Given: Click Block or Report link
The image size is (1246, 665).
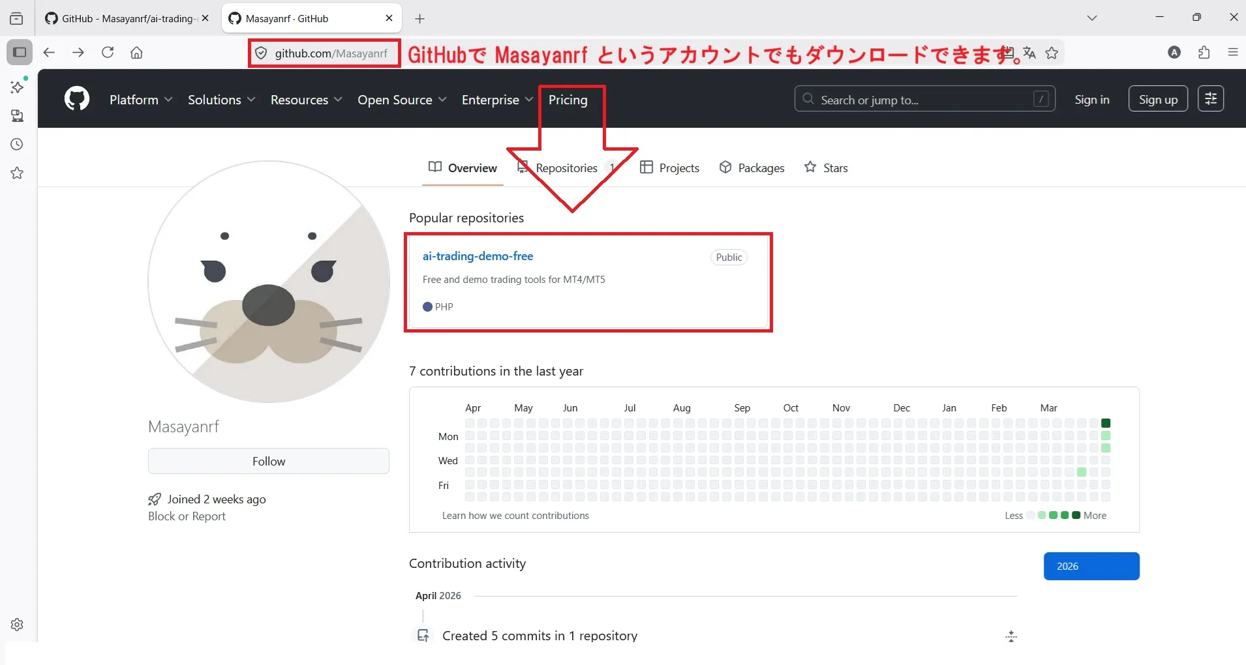Looking at the screenshot, I should pos(187,516).
